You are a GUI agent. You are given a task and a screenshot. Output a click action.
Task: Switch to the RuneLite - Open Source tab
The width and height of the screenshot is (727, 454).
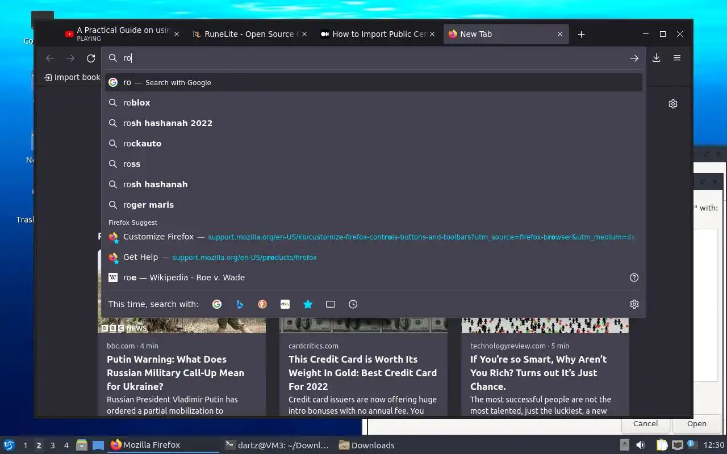pyautogui.click(x=250, y=34)
